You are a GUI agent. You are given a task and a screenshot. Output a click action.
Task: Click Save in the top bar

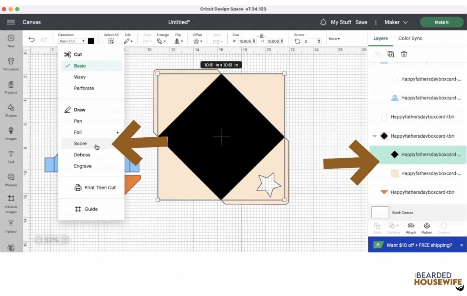[361, 22]
